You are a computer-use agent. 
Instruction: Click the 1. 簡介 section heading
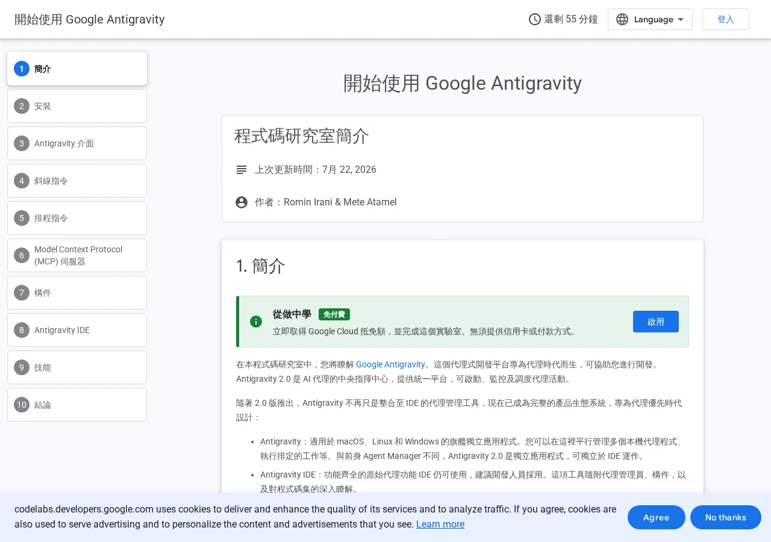261,266
